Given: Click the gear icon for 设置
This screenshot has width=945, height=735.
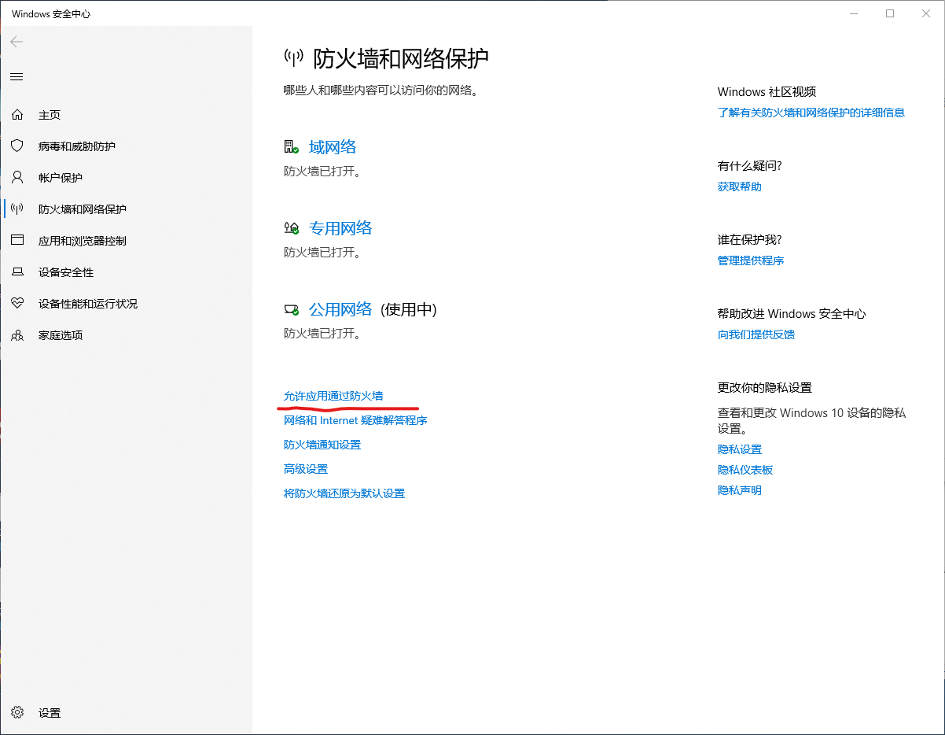Looking at the screenshot, I should [17, 713].
